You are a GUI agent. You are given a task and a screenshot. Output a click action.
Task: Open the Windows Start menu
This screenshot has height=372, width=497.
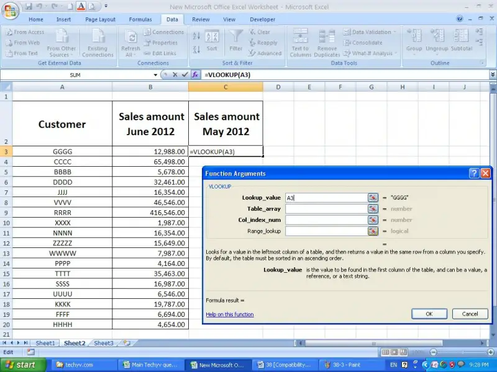click(x=23, y=365)
